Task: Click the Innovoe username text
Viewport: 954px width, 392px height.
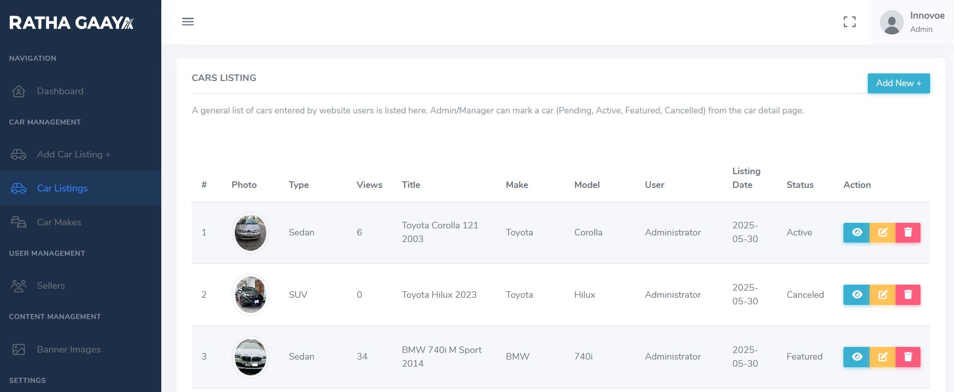Action: pyautogui.click(x=927, y=16)
